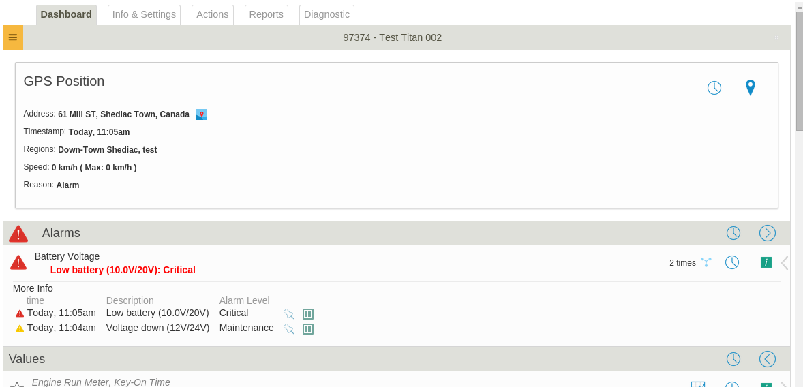
Task: Open the Diagnostic tab
Action: point(327,15)
